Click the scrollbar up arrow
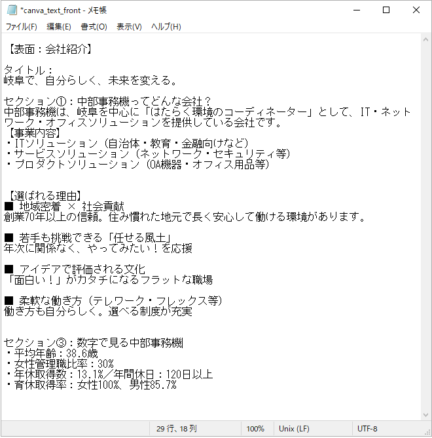This screenshot has height=438, width=432. pyautogui.click(x=425, y=39)
